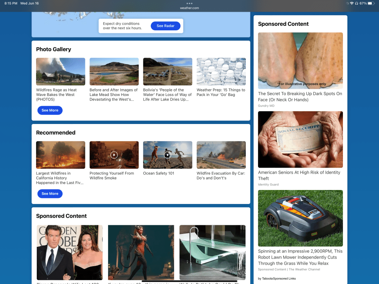The image size is (379, 284).
Task: Tap the three-dot multitasking icon at top
Action: point(189,3)
